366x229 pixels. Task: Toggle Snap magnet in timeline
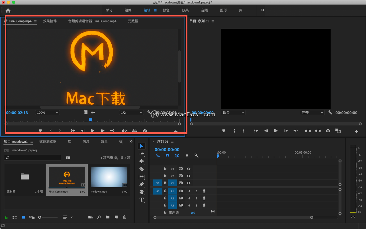click(x=167, y=156)
